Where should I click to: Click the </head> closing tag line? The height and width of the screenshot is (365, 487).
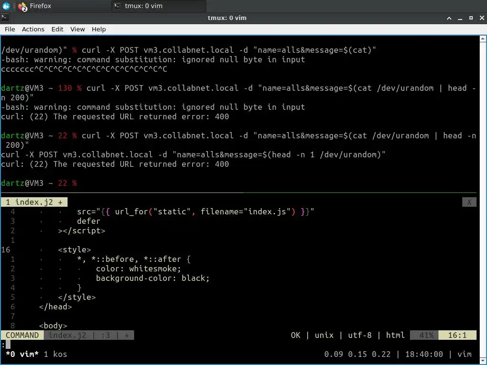[55, 307]
